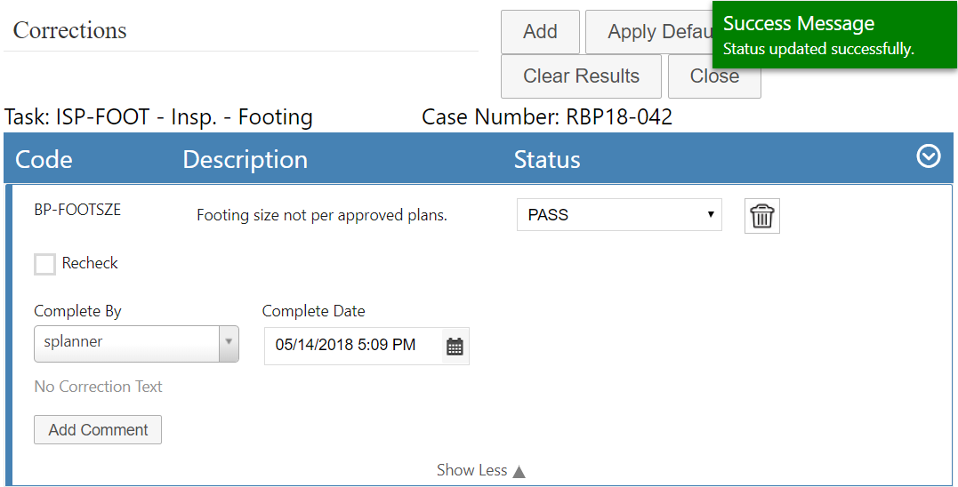Tick the Recheck checkbox

(45, 264)
